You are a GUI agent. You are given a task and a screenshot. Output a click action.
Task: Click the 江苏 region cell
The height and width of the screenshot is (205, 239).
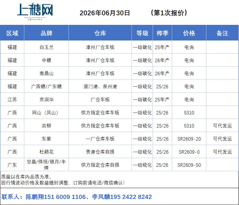click(12, 99)
